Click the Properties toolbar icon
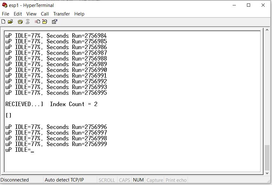 pos(55,22)
